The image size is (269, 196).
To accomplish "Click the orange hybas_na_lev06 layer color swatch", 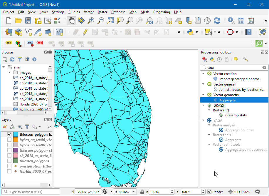I will click(x=16, y=140).
